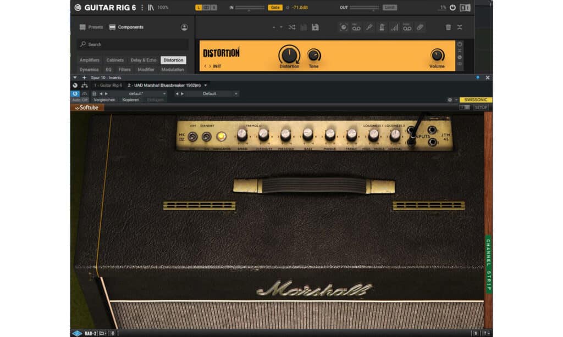Click the SWISSONIC device label
The height and width of the screenshot is (337, 563).
476,100
